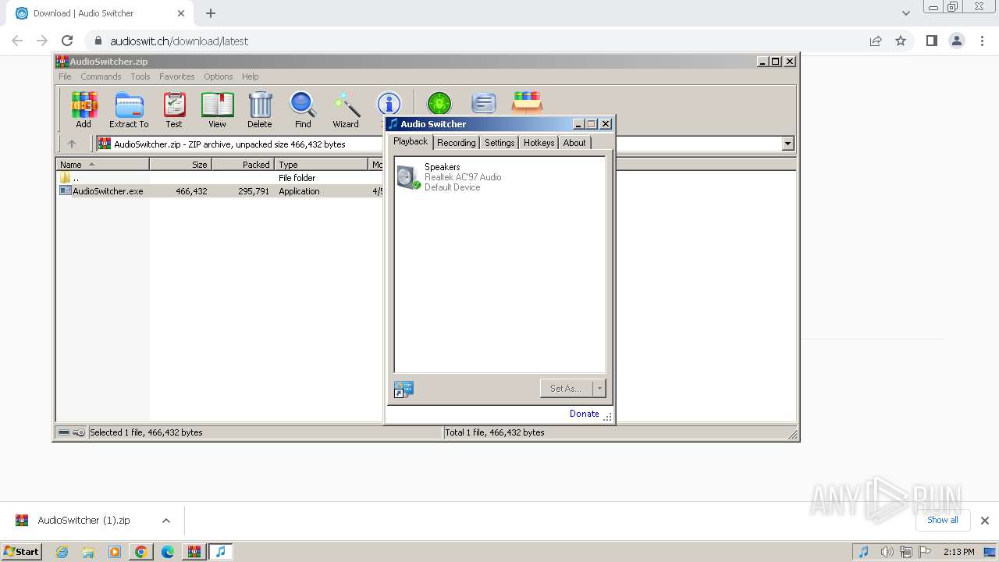The image size is (999, 562).
Task: Click the Audio Switcher tray music note
Action: click(x=863, y=552)
